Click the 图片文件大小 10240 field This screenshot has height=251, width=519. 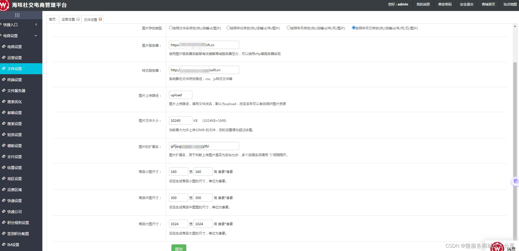[x=181, y=120]
